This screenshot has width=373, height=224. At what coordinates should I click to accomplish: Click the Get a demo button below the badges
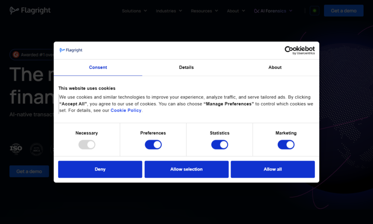coord(29,171)
